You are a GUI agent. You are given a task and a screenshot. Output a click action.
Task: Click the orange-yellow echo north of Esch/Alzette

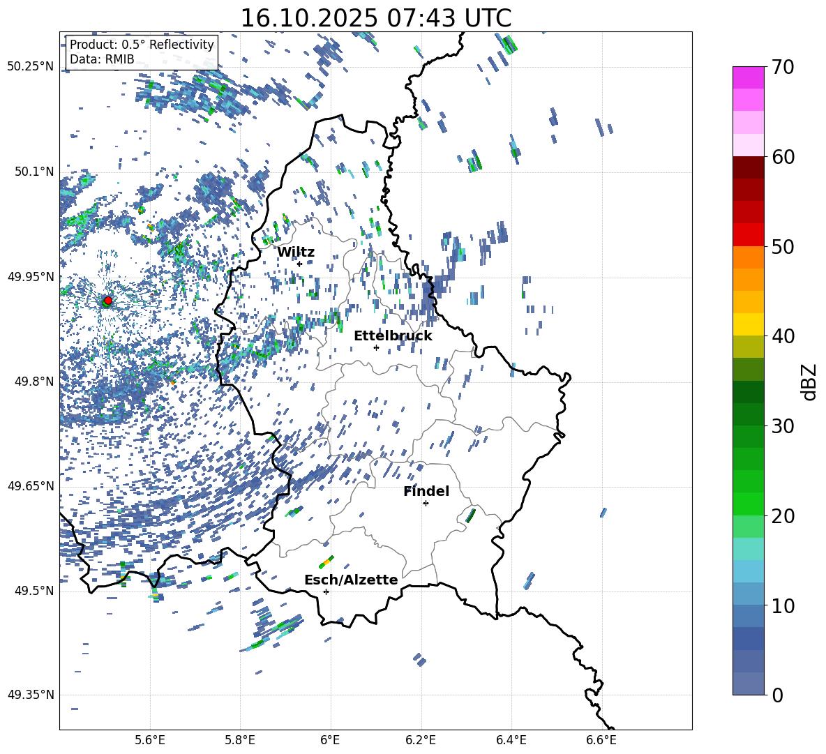[x=326, y=562]
